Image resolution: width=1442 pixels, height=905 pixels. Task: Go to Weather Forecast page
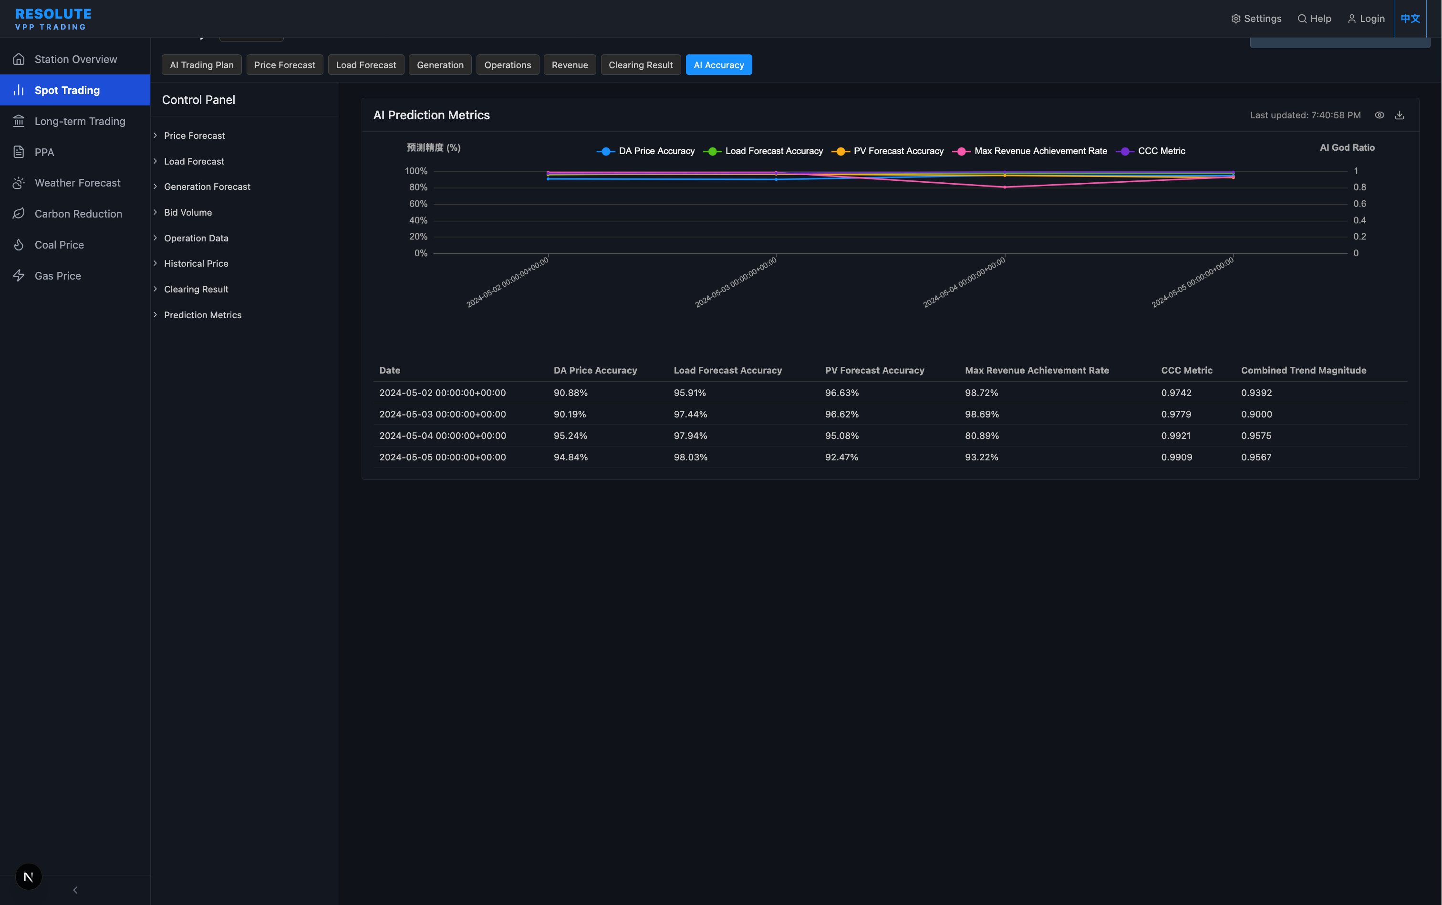click(x=75, y=183)
